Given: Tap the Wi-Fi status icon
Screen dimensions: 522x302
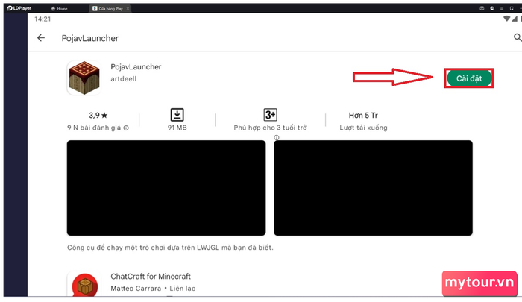Looking at the screenshot, I should click(x=506, y=19).
